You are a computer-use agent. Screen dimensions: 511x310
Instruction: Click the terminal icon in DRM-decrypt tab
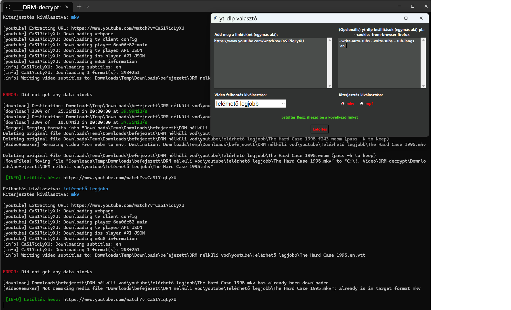(8, 7)
